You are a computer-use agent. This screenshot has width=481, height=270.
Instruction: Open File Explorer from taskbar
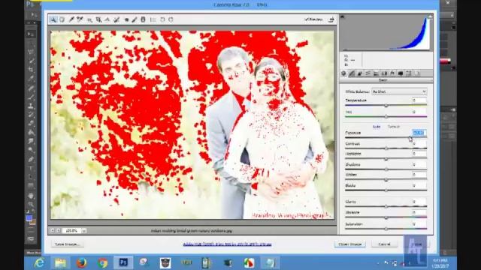click(x=60, y=263)
